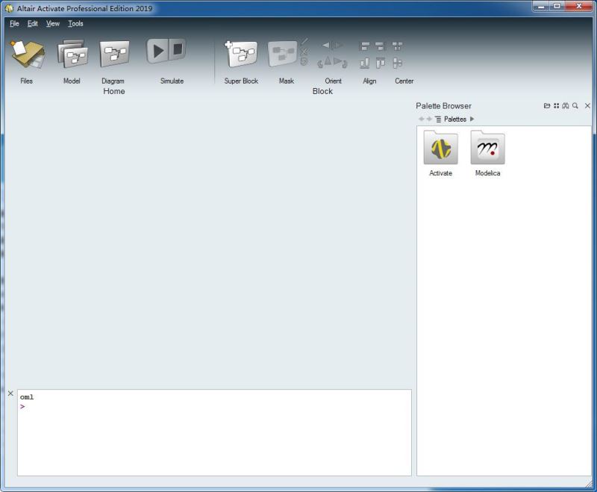Image resolution: width=597 pixels, height=492 pixels.
Task: Start simulation with the play button
Action: click(x=157, y=51)
